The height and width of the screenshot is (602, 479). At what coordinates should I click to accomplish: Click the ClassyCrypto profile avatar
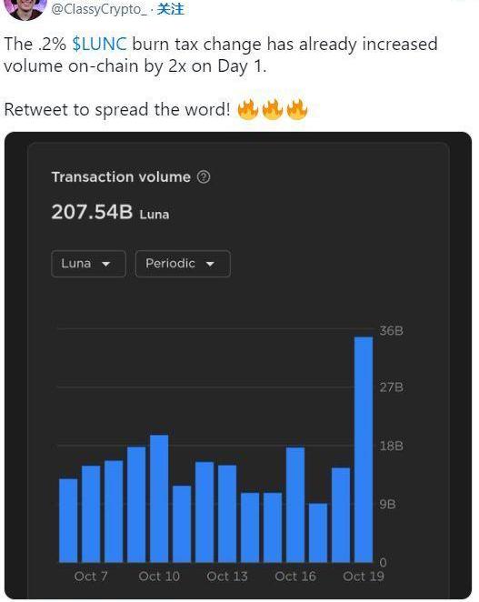point(27,8)
